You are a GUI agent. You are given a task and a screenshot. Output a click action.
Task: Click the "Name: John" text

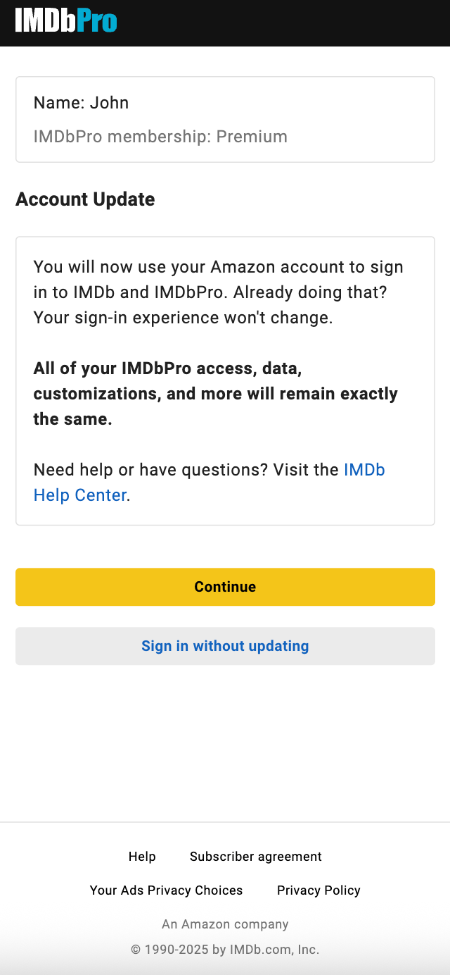coord(81,103)
